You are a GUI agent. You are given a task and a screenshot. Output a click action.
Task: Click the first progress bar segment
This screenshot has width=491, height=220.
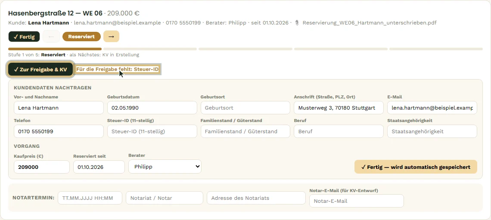[55, 49]
